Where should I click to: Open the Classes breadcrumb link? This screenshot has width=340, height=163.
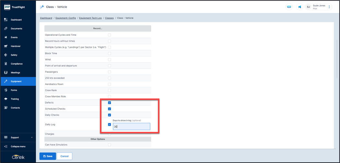click(109, 18)
